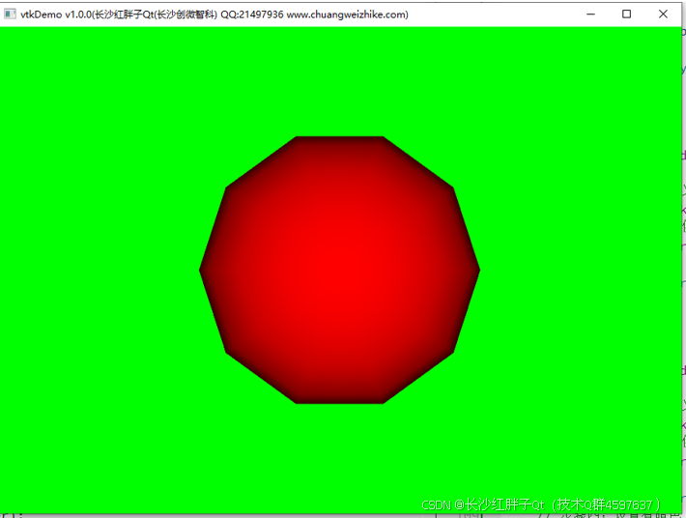Screen dimensions: 686x518
Task: Click the CSDN watermark text
Action: click(438, 504)
